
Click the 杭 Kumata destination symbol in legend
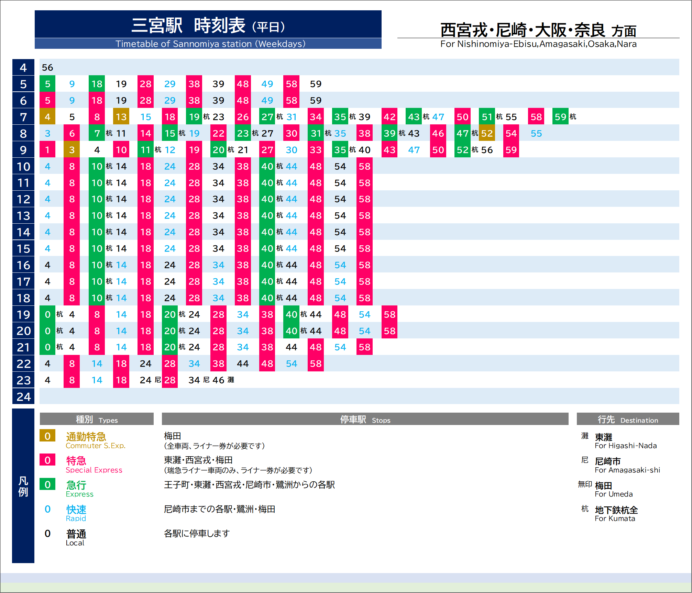click(585, 509)
